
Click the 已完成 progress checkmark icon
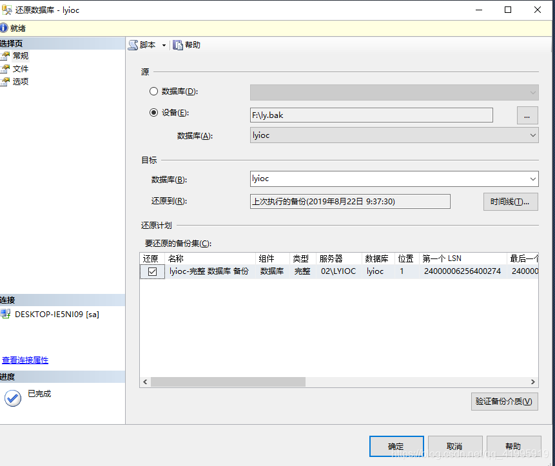click(13, 398)
